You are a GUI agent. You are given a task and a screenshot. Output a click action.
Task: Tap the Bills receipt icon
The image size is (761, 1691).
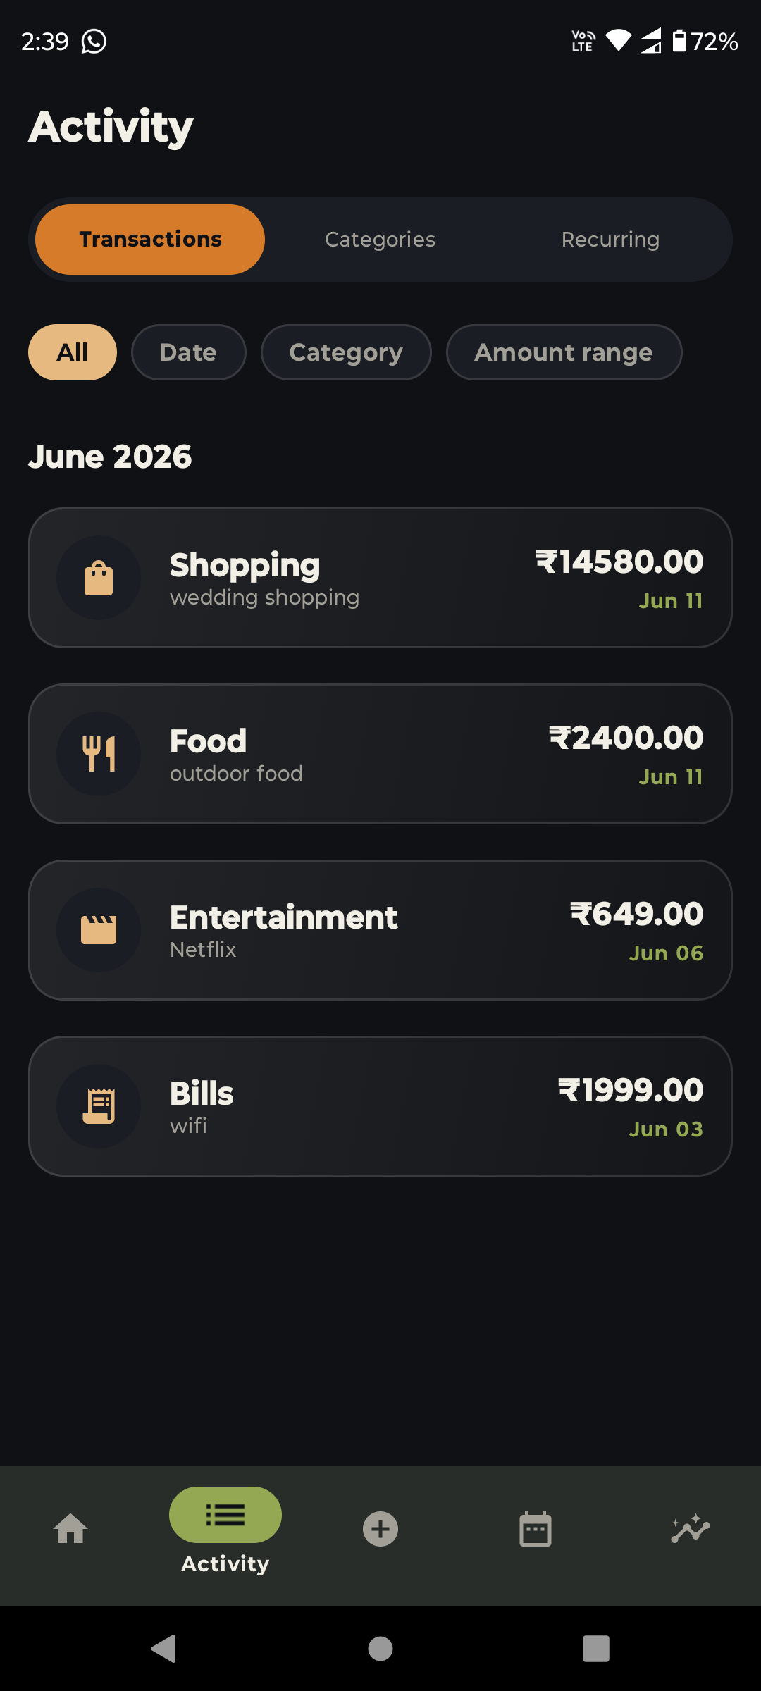click(x=99, y=1106)
